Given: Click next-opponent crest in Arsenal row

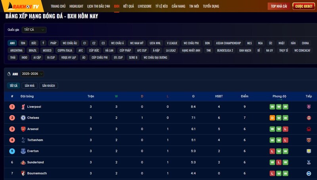Looking at the screenshot, I should pos(309,129).
